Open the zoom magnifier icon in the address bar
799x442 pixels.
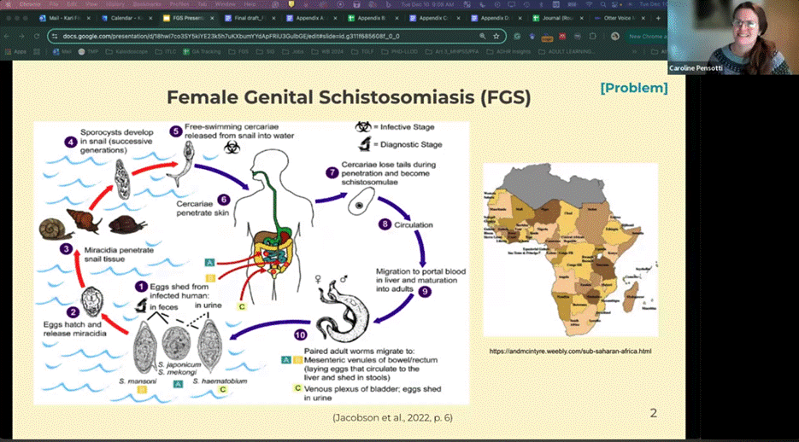(x=482, y=37)
